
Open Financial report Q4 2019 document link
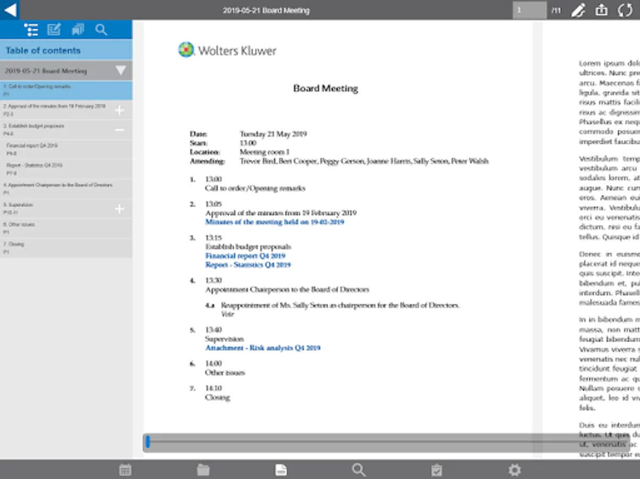(245, 255)
